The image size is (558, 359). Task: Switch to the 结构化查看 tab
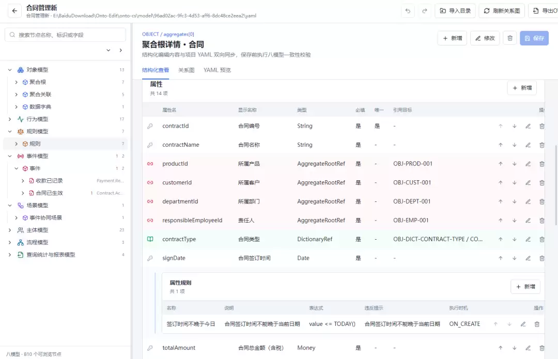click(156, 70)
